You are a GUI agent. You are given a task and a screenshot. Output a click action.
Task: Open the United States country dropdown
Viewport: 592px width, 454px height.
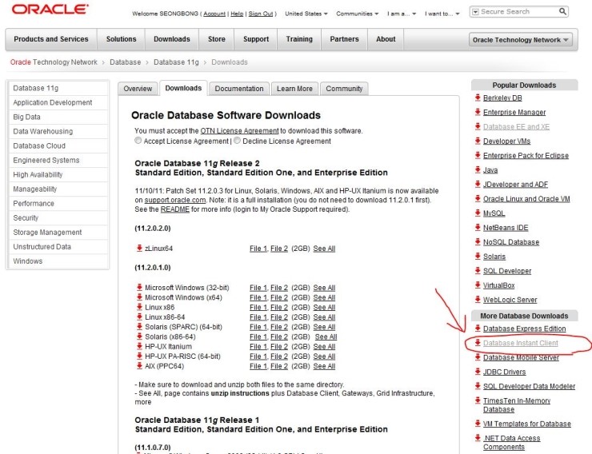(x=306, y=14)
